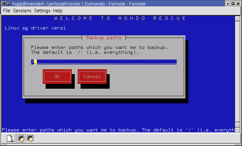Screen dimensions: 242x146
Task: Open the Help menu
Action: click(58, 11)
